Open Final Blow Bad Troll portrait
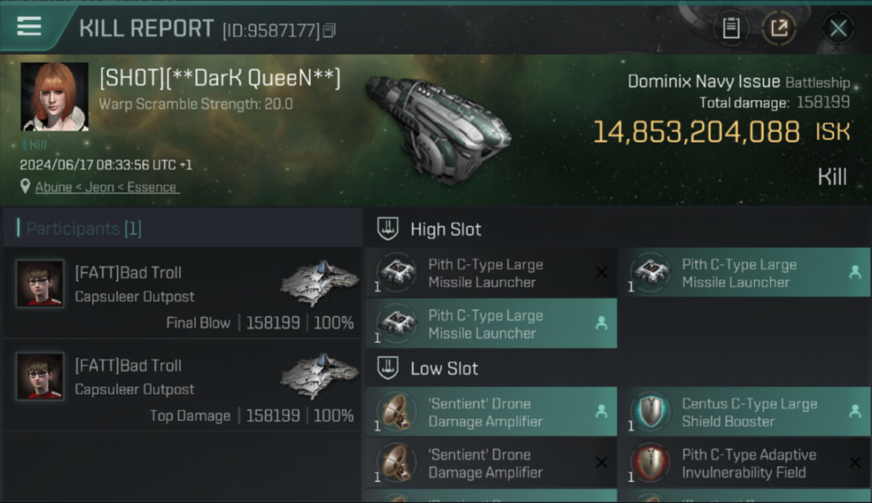 [40, 284]
